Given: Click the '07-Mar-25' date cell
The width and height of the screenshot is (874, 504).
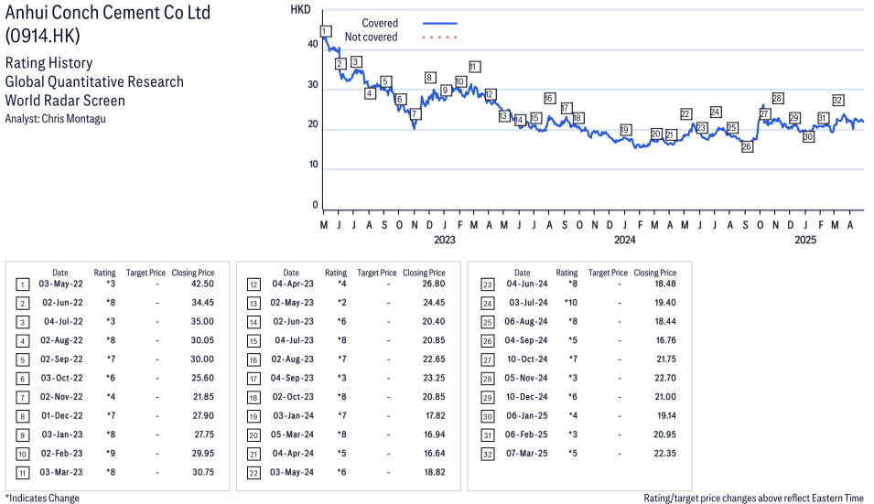Looking at the screenshot, I should (527, 454).
